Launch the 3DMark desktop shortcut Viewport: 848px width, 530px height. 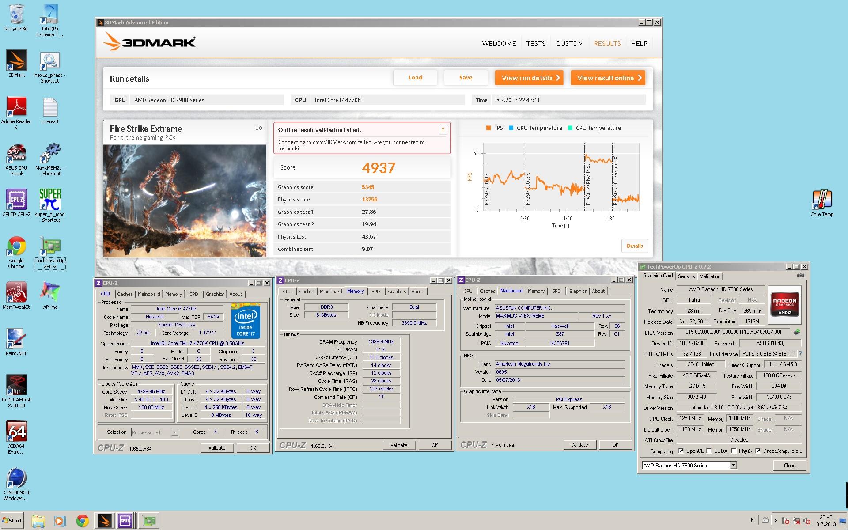tap(16, 64)
